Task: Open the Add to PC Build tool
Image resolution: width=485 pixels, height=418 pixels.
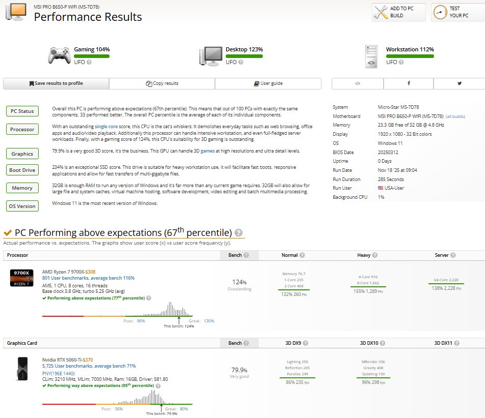Action: (x=399, y=12)
